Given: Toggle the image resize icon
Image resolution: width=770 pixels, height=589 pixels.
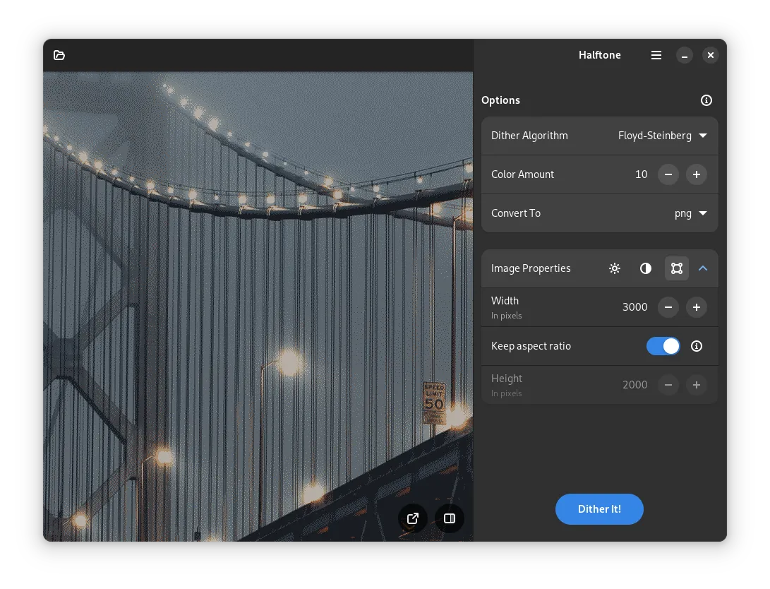Looking at the screenshot, I should [x=677, y=268].
